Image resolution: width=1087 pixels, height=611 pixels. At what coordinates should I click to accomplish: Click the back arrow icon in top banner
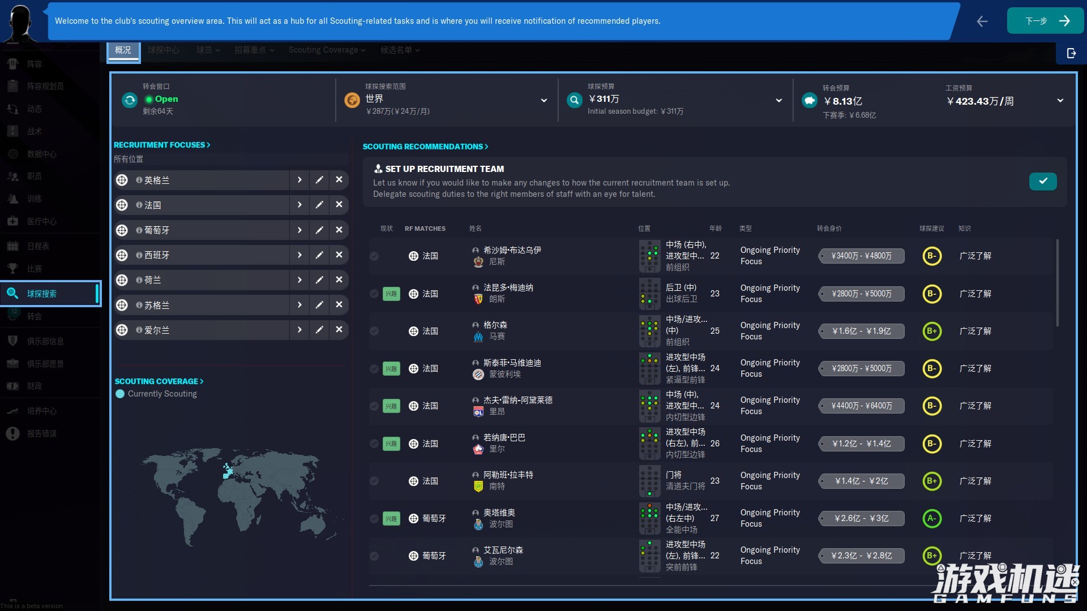[982, 21]
